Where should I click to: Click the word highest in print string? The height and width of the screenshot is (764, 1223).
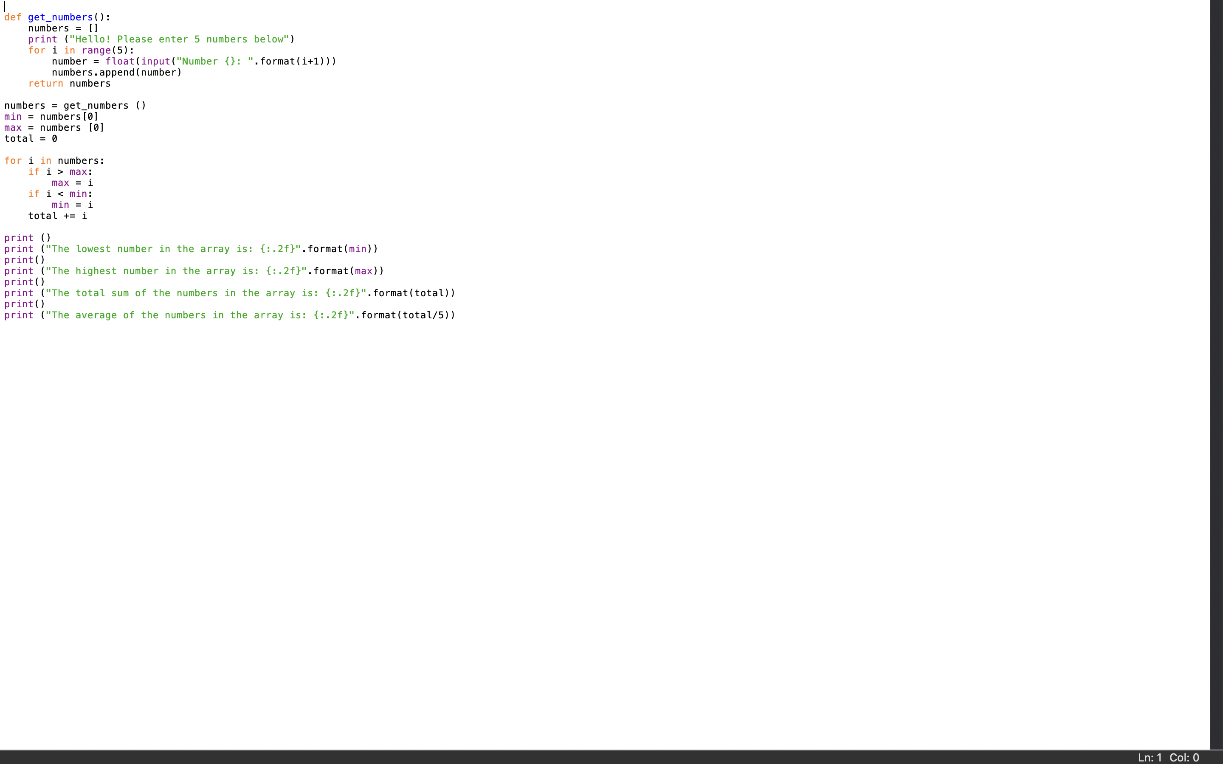(x=96, y=271)
